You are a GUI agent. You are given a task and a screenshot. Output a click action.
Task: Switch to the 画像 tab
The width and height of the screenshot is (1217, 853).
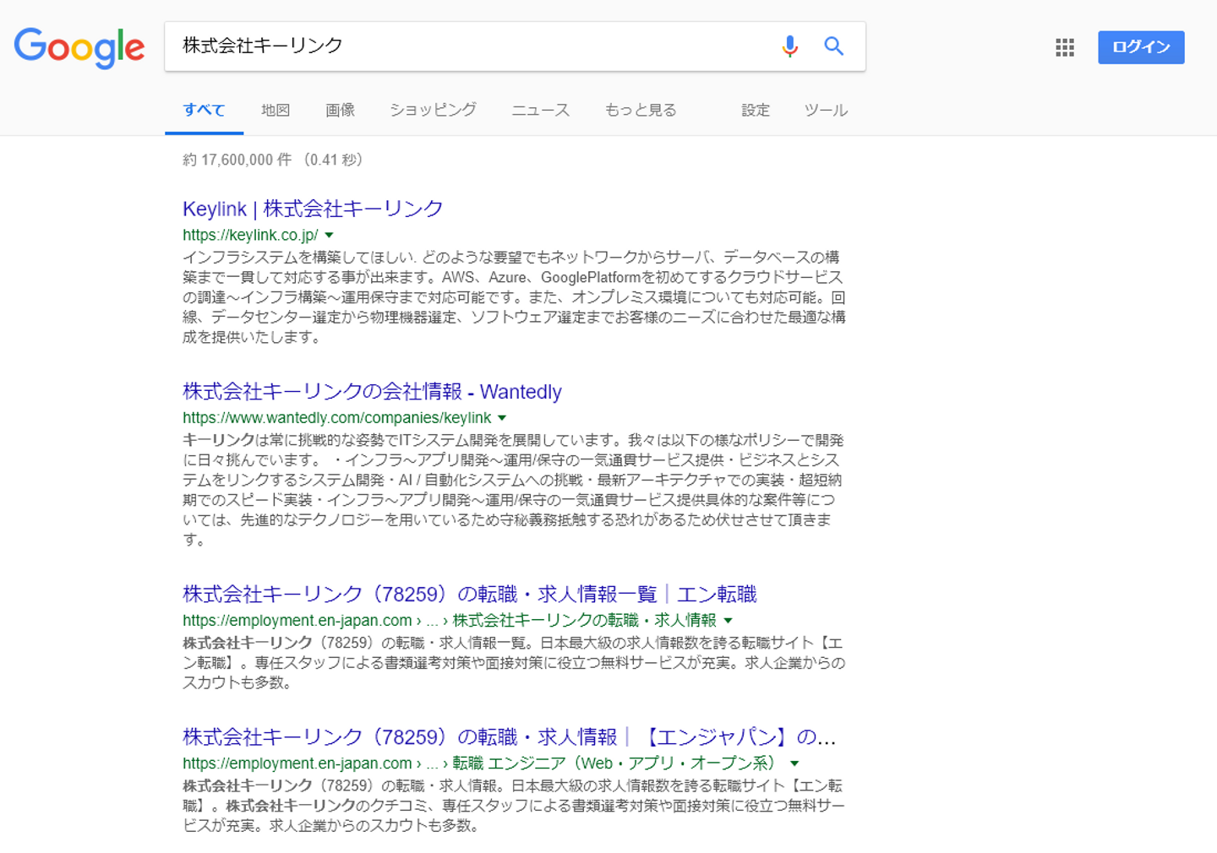click(340, 111)
